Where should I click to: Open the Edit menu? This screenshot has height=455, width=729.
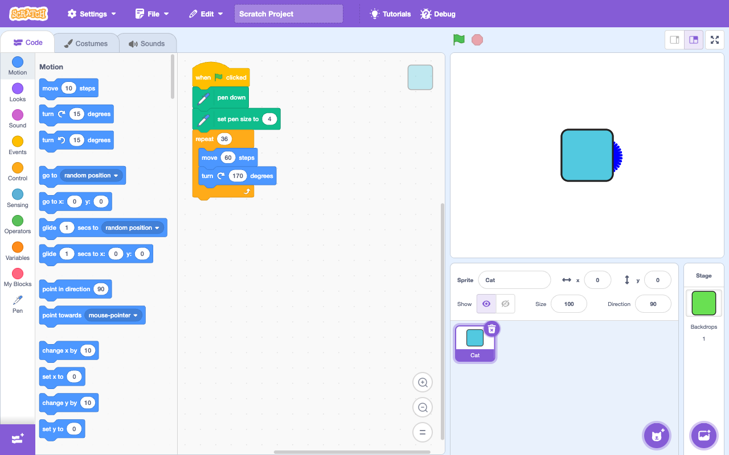206,14
